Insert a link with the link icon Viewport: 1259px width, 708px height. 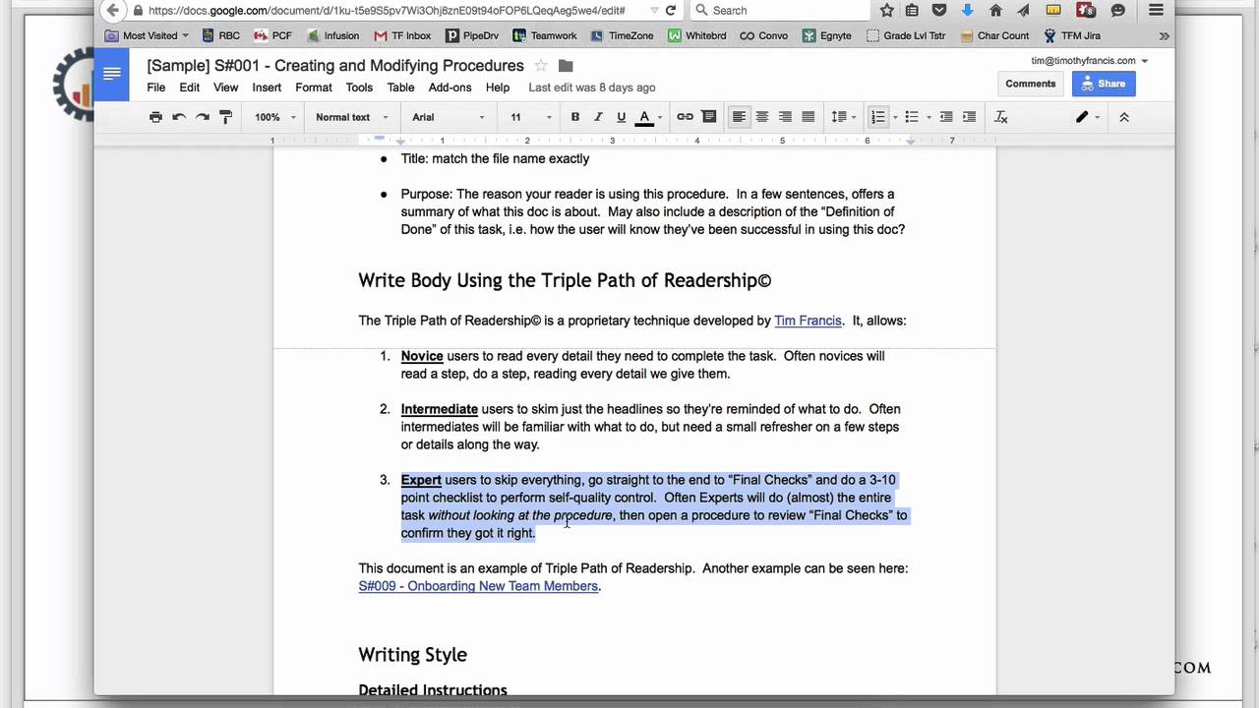pos(686,117)
